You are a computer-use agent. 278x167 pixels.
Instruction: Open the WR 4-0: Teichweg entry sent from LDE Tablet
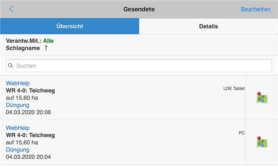tap(30, 90)
